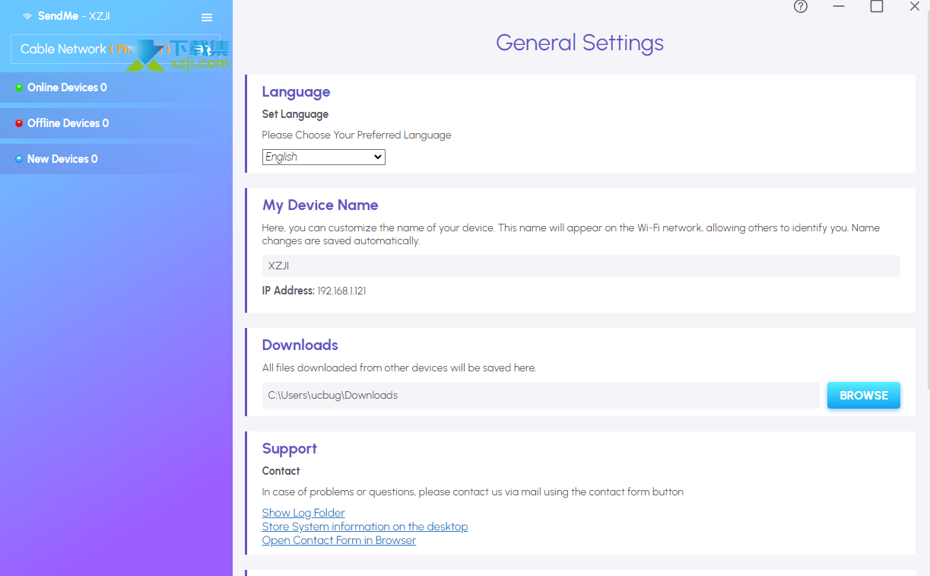Open the hamburger menu in the sidebar
Screen dimensions: 930x576
[207, 18]
